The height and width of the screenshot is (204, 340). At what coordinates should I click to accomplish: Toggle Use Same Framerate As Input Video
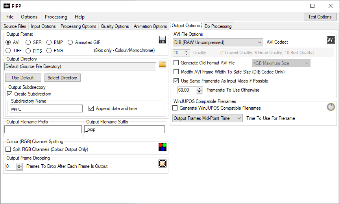[x=176, y=81]
